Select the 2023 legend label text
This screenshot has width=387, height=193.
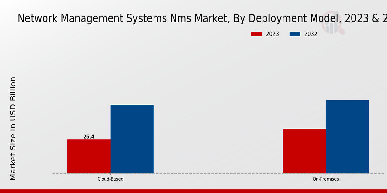[273, 34]
